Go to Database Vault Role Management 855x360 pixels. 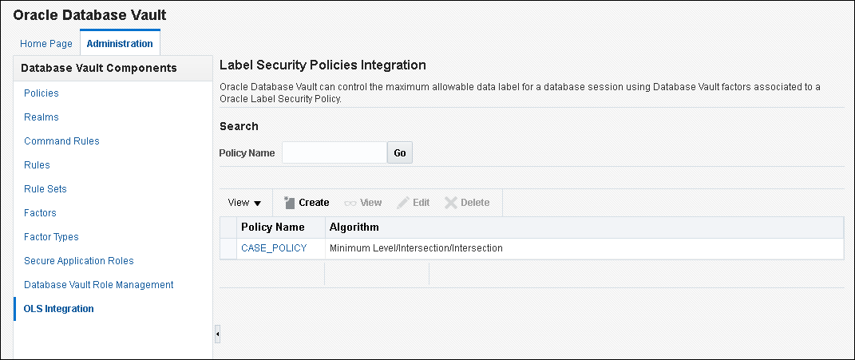pyautogui.click(x=99, y=285)
